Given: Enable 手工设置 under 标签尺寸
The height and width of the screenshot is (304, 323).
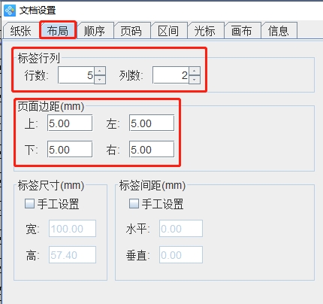Looking at the screenshot, I should 29,203.
